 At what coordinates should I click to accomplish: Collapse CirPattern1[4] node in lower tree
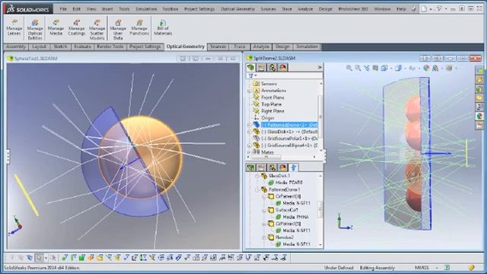(264, 196)
